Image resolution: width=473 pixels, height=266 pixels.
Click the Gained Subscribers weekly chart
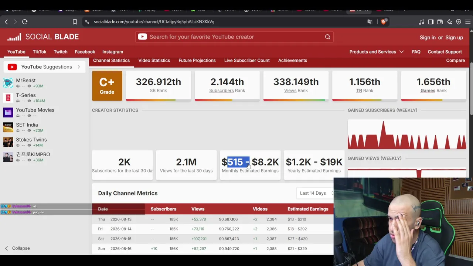tap(407, 134)
